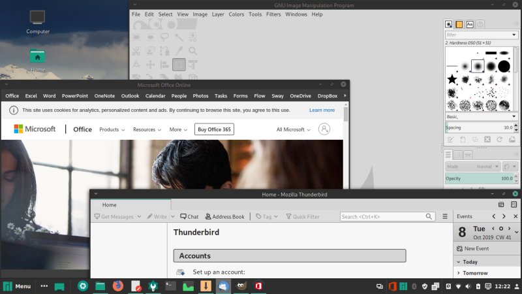Open the Patterns tab icon in GIMP dock
Viewport: 522px width, 294px height.
pos(459,24)
